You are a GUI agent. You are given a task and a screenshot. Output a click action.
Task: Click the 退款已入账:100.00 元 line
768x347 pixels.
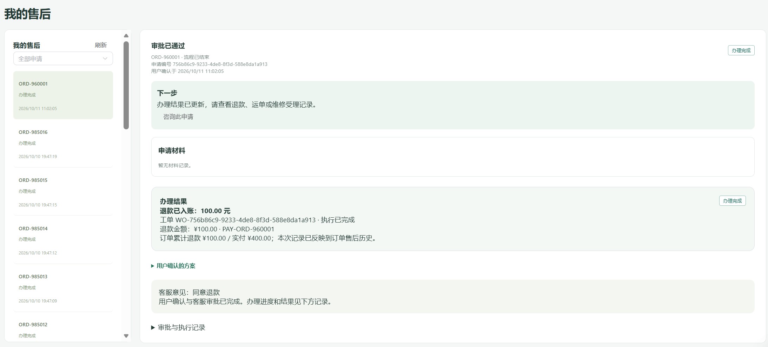(195, 211)
